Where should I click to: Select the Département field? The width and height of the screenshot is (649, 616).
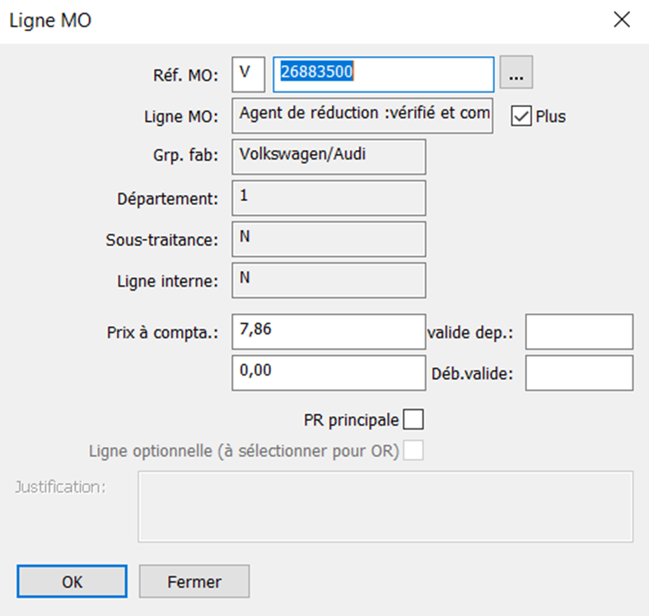point(329,198)
